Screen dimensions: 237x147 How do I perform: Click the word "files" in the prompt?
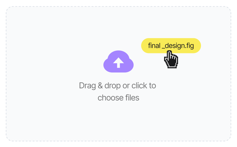[x=132, y=98]
